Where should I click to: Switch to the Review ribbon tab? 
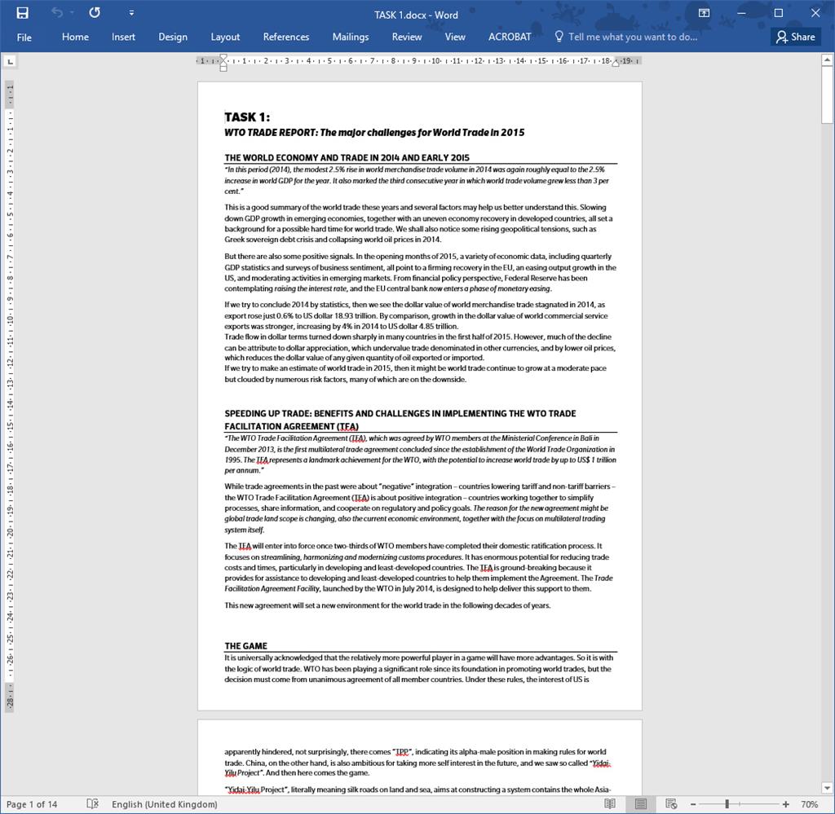406,37
